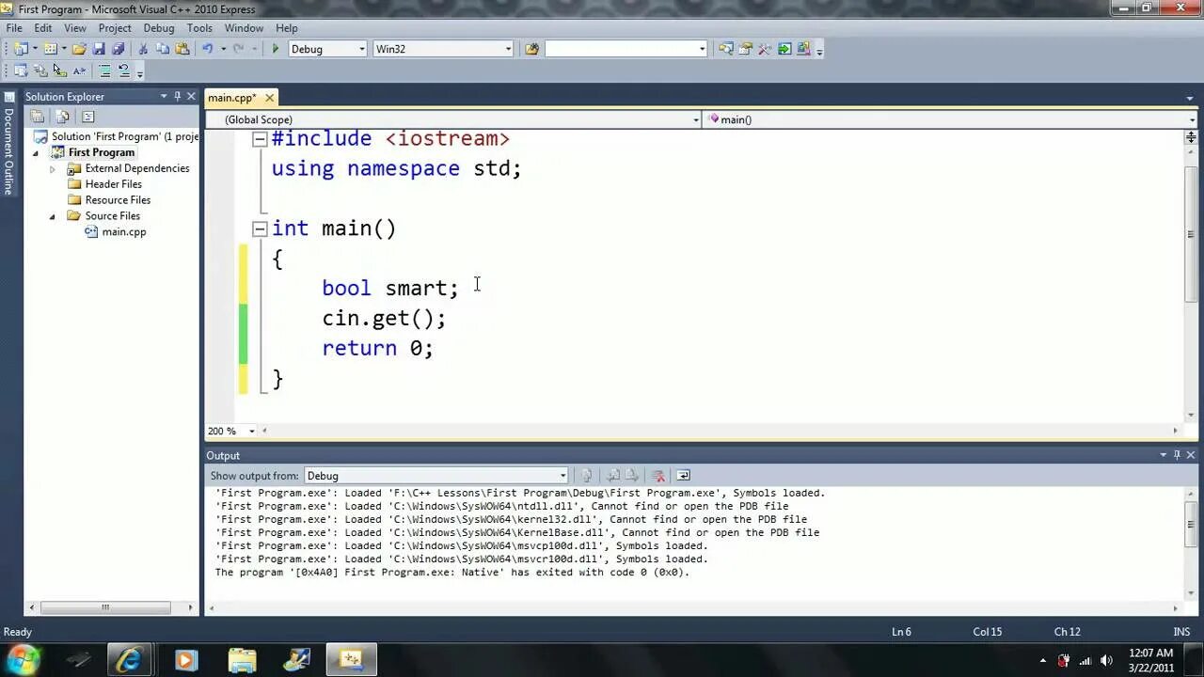Click the Save All icon

click(119, 49)
